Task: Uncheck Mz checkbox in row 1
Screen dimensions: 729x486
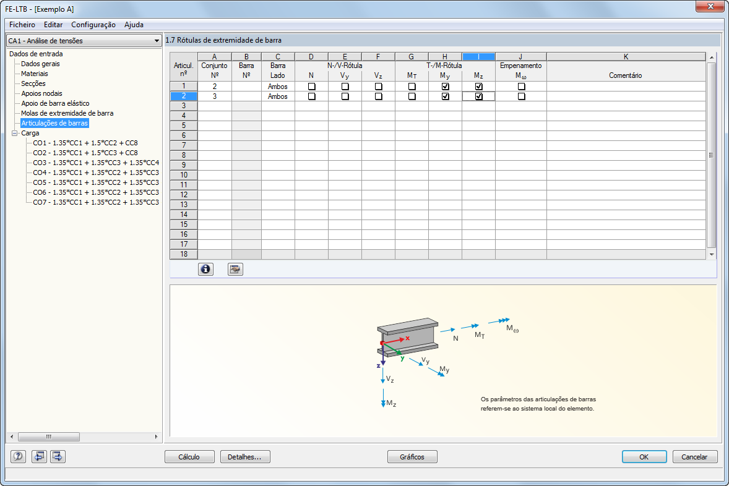Action: [479, 87]
